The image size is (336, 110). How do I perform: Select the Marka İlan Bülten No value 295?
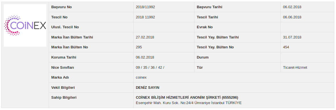tap(139, 47)
